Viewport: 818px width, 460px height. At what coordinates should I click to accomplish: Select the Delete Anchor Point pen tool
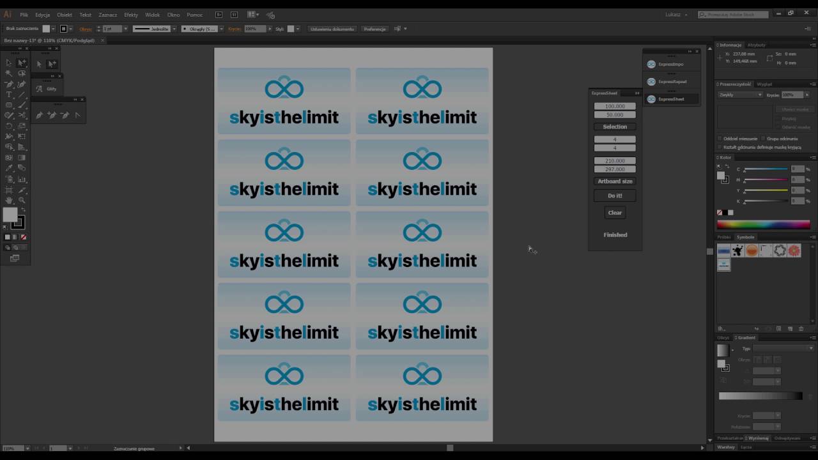pos(65,115)
